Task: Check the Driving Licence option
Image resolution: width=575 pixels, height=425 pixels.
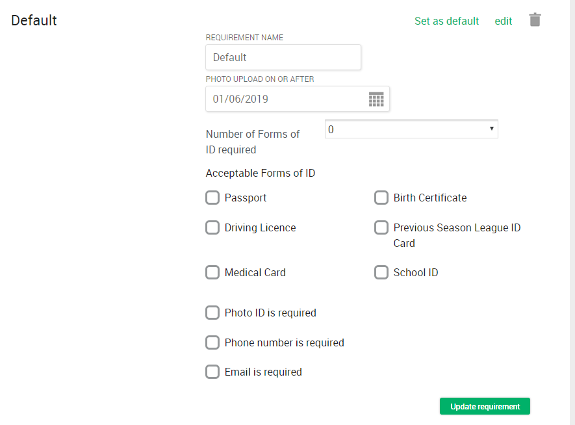Action: coord(212,227)
